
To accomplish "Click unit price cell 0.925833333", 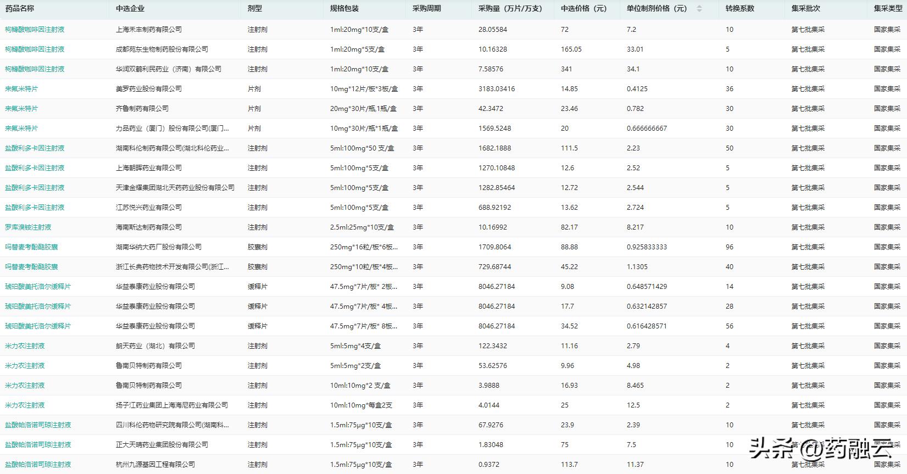I will (647, 247).
